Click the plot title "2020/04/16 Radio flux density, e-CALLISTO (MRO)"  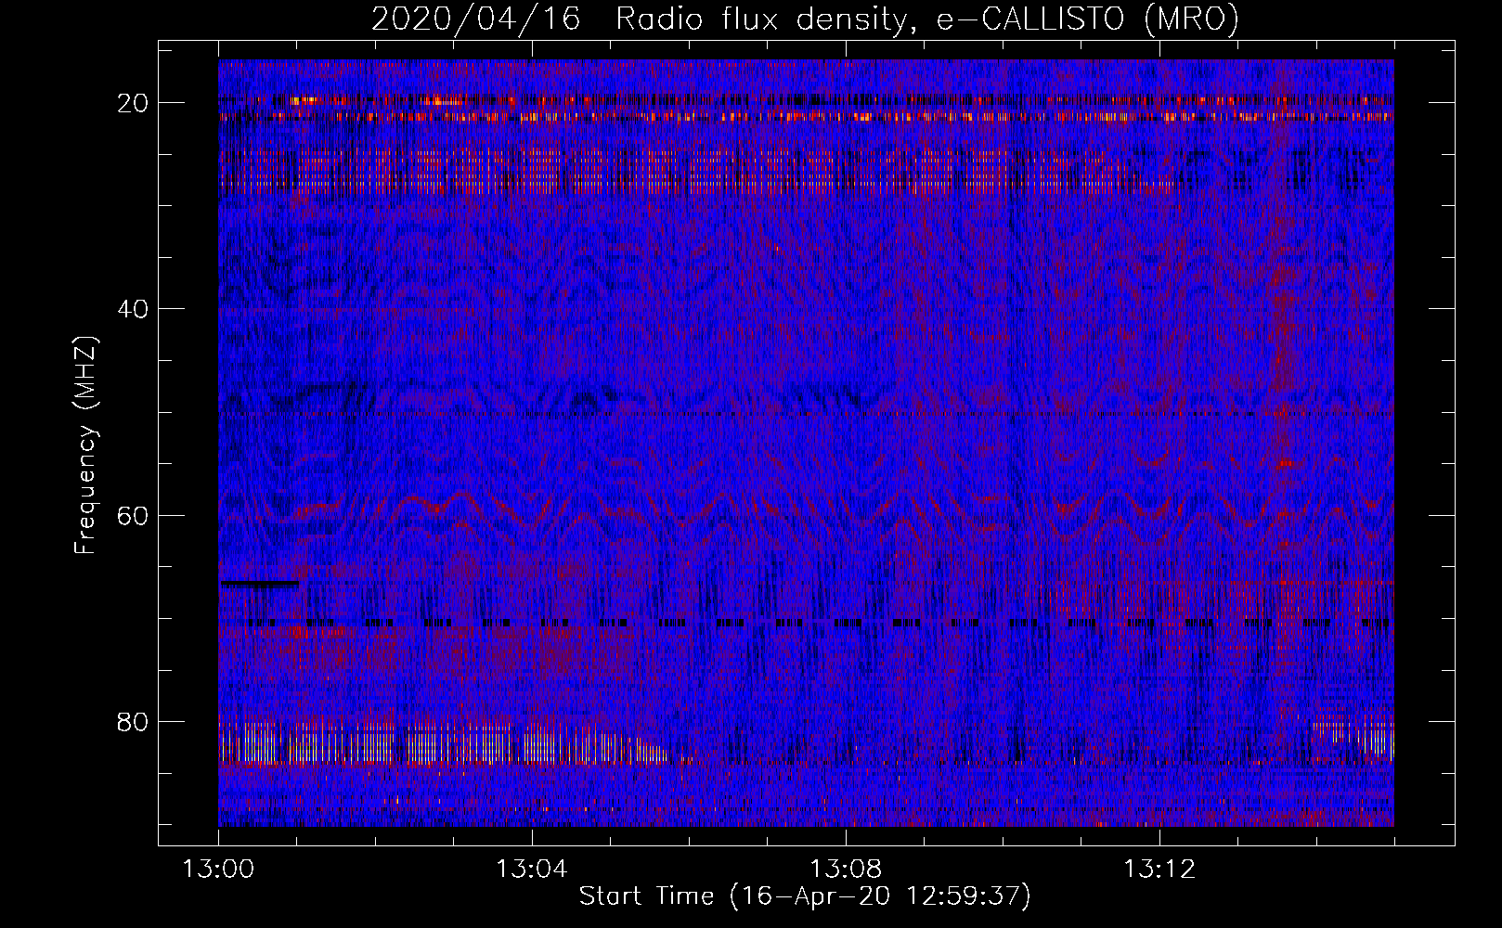pos(805,19)
